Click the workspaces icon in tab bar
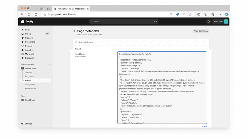Screen dimensions: 247x139 tap(42, 9)
